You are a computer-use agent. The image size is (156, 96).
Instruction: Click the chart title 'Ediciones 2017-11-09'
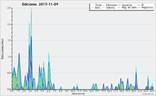coord(40,4)
